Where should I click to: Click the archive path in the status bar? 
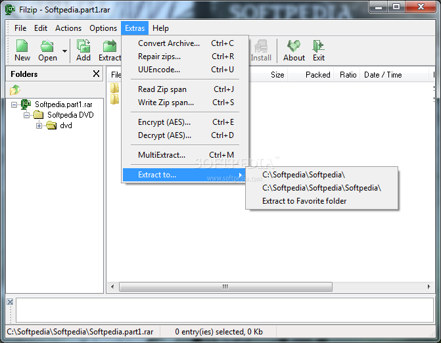[80, 332]
